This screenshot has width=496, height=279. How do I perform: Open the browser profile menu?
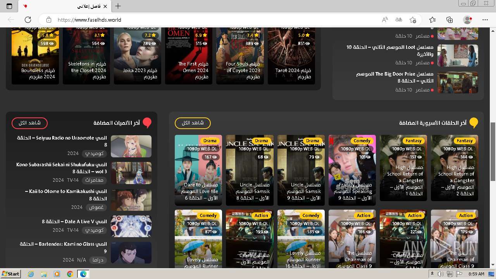tap(468, 20)
